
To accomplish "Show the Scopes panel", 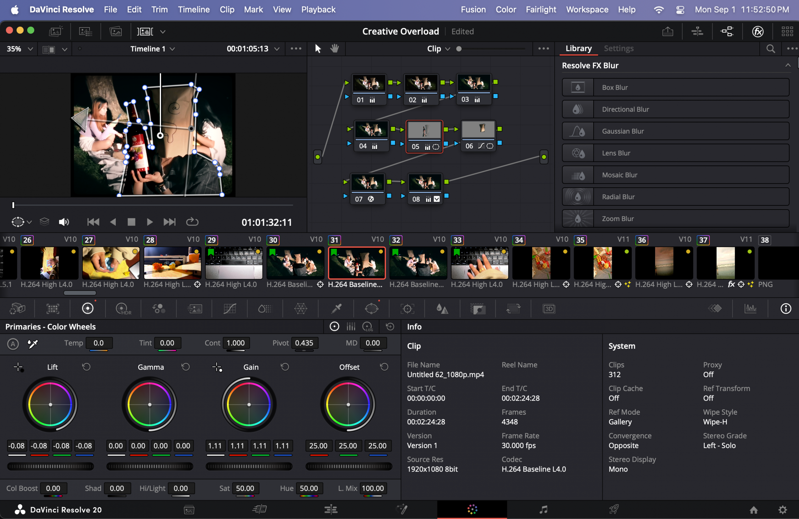I will 750,309.
